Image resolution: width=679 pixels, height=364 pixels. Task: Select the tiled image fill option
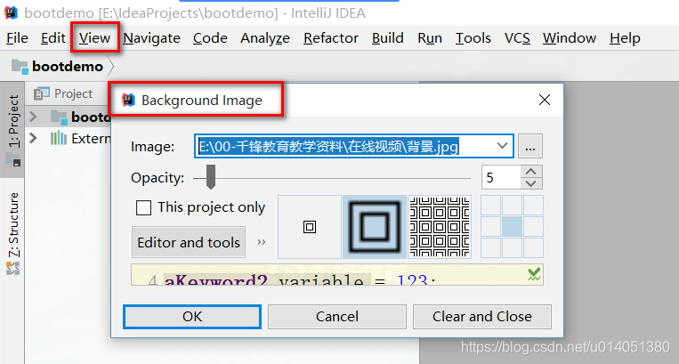click(440, 227)
